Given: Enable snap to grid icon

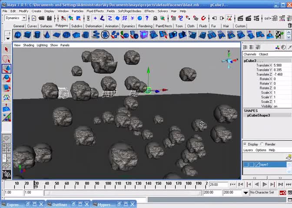Looking at the screenshot, I should point(173,18).
